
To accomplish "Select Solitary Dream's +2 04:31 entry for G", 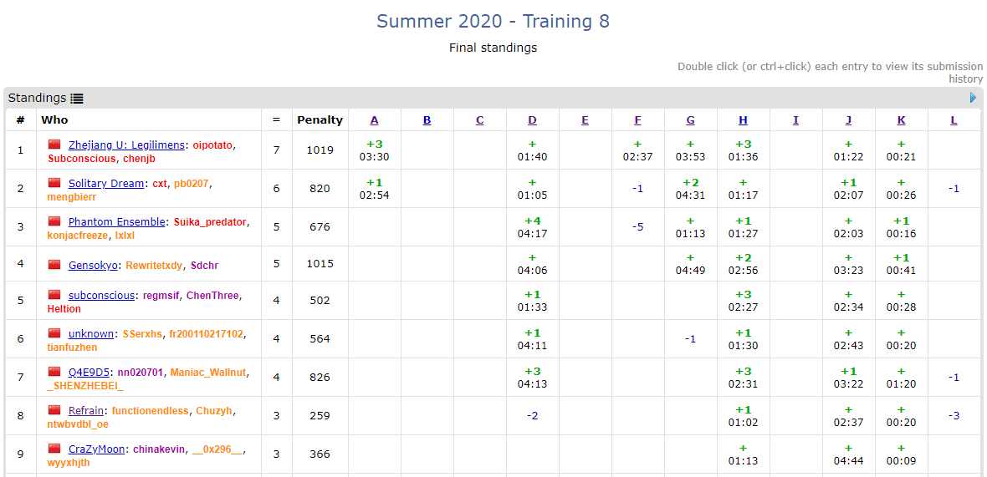I will click(x=690, y=189).
